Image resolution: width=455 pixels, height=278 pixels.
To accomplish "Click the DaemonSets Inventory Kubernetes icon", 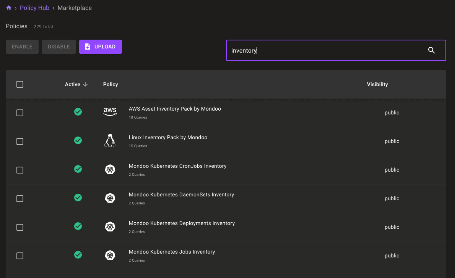I will 110,198.
